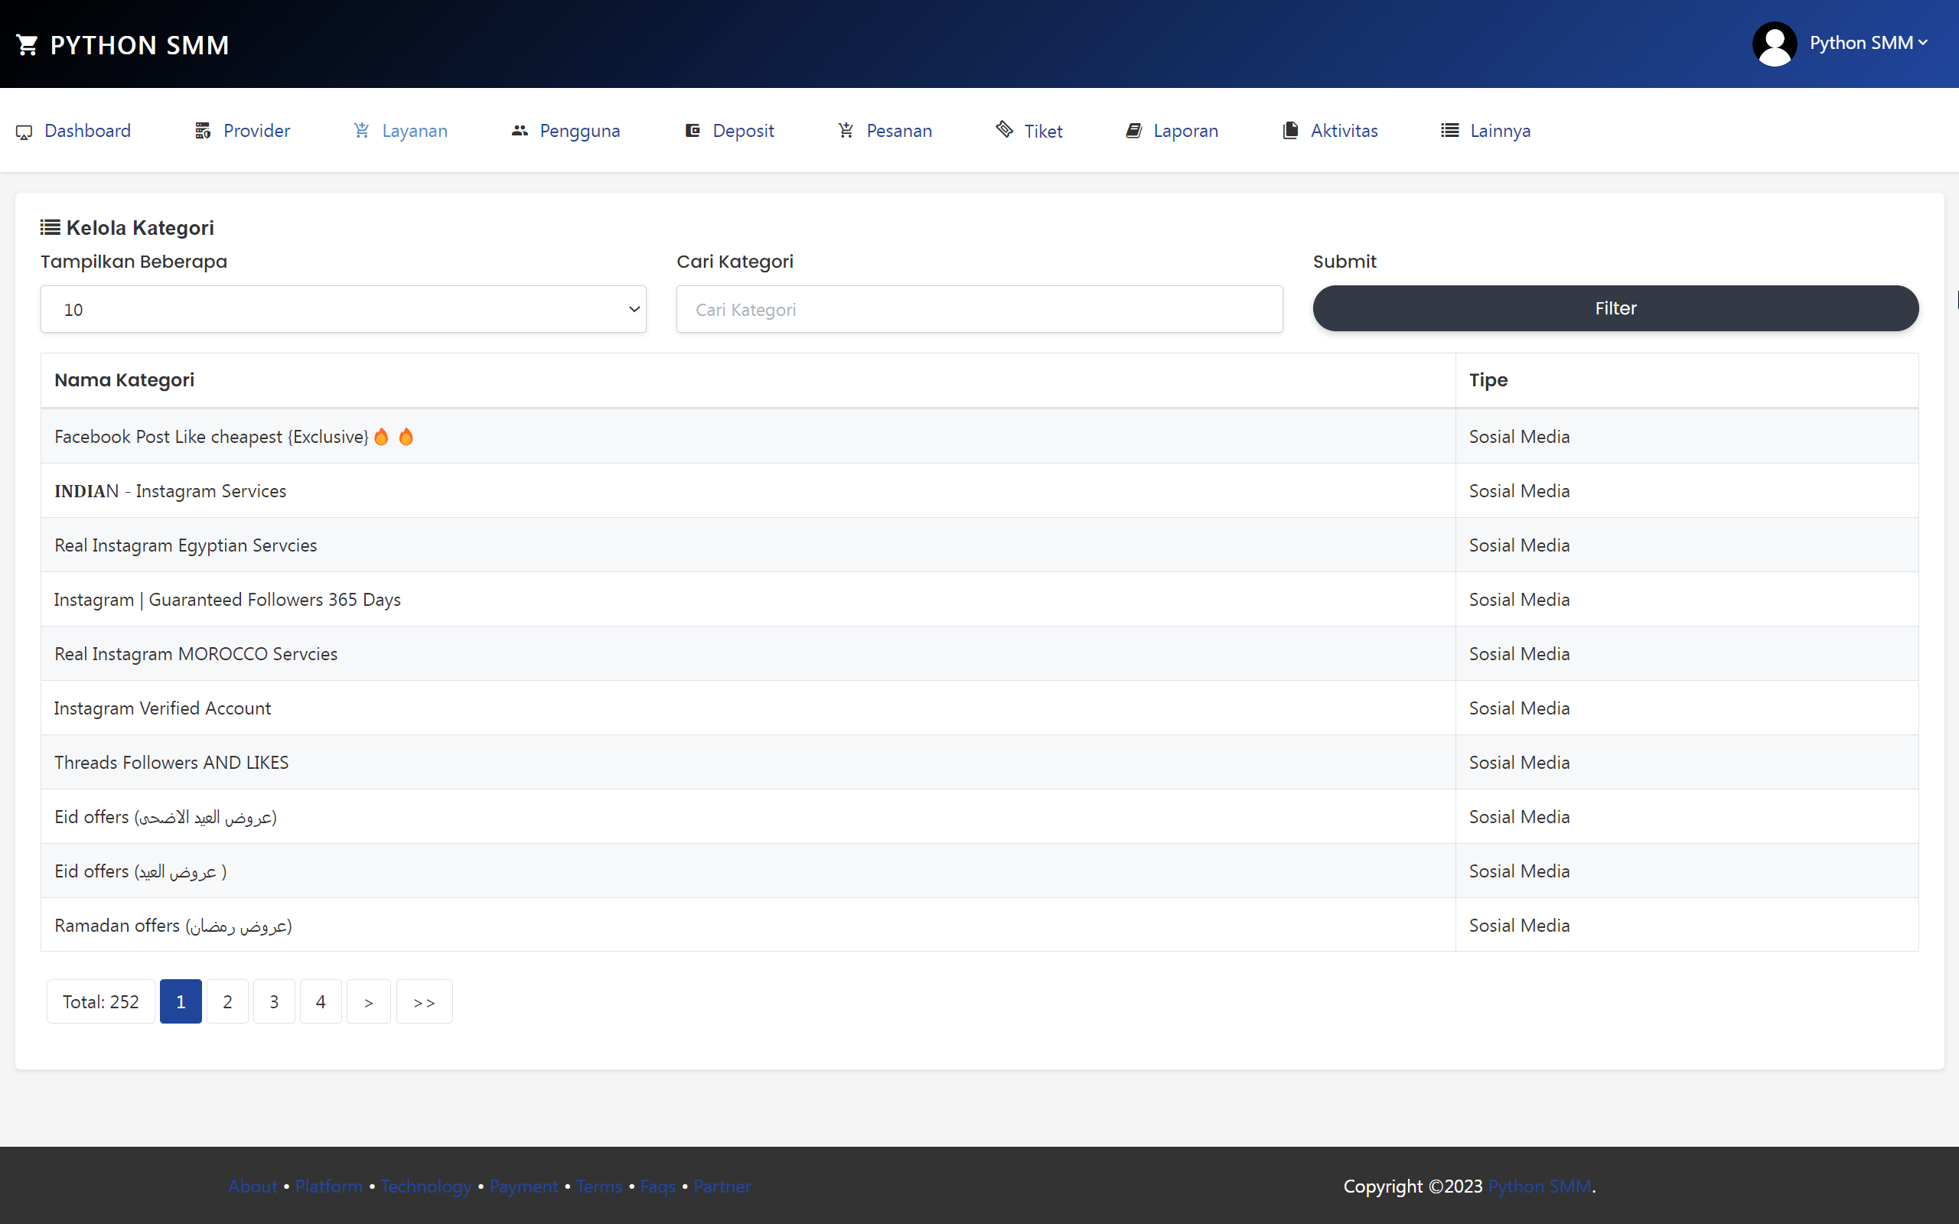
Task: Select the Pengguna people icon
Action: pos(519,130)
